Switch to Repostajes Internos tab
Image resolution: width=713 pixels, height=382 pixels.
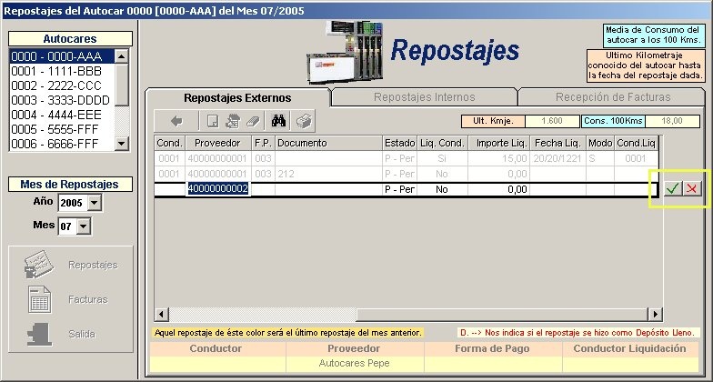(424, 96)
